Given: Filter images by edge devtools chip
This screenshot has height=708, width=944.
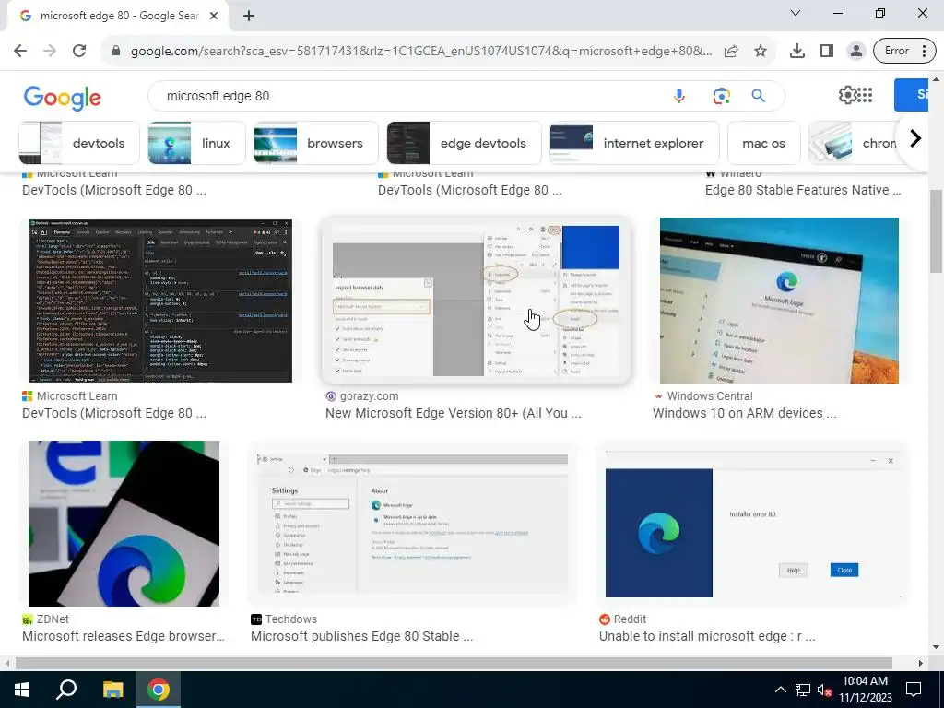Looking at the screenshot, I should [464, 143].
